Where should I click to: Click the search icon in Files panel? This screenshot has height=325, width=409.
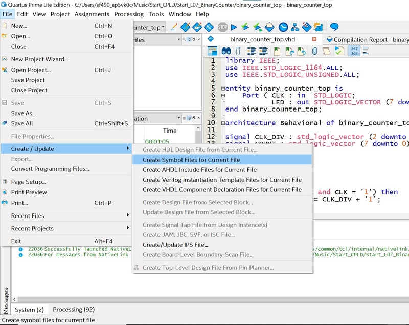[184, 39]
